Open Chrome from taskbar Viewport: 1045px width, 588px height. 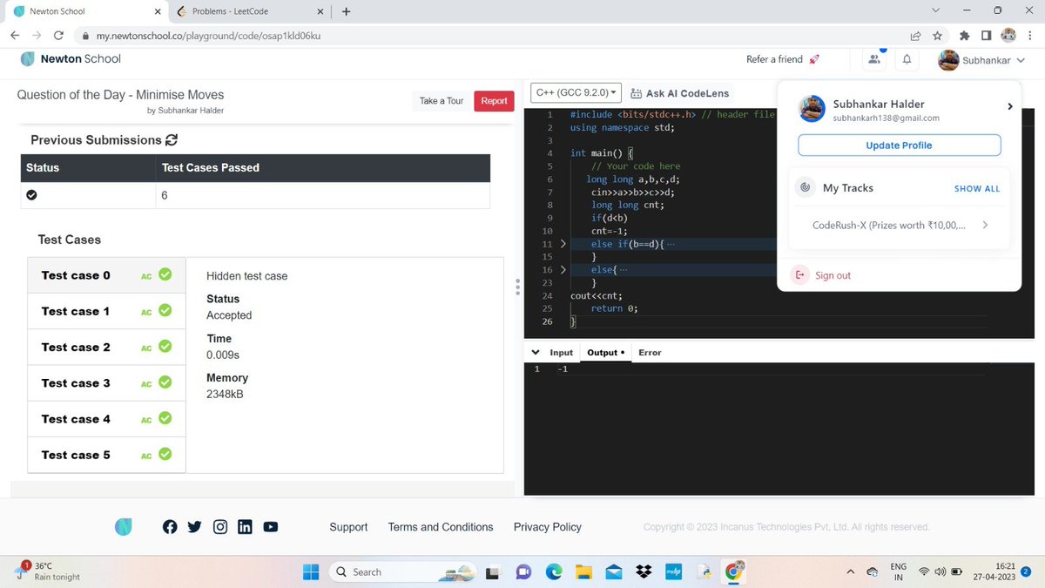point(734,571)
